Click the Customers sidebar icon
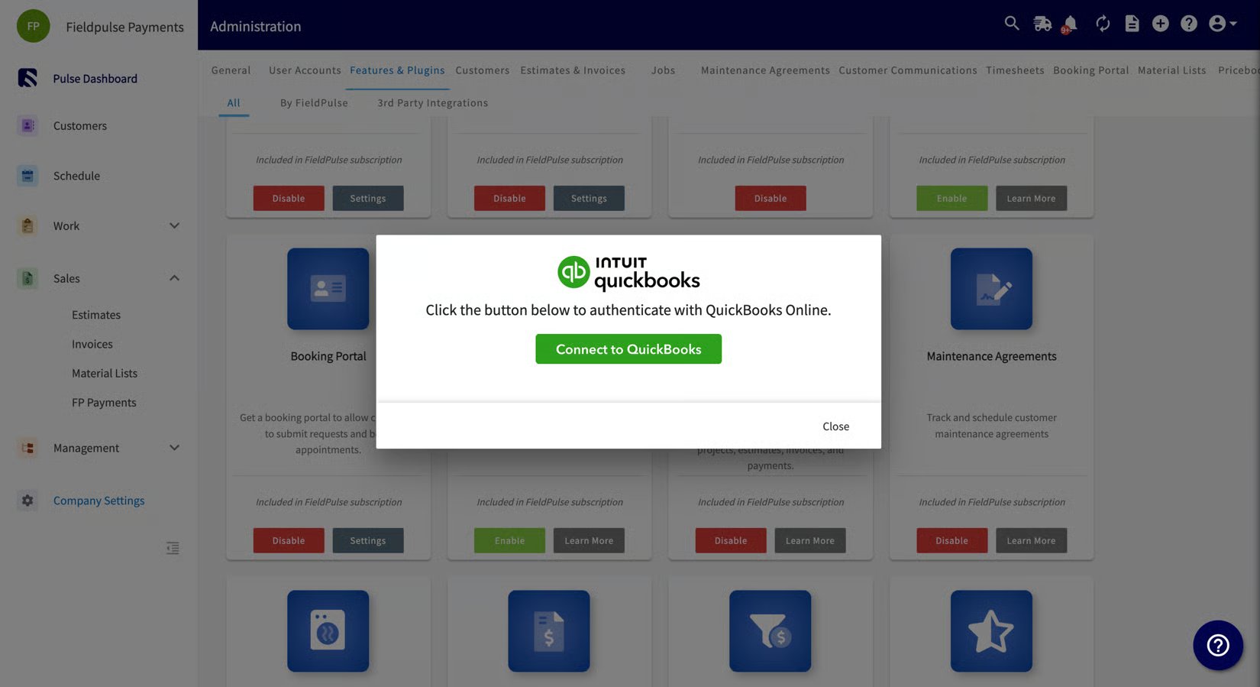This screenshot has height=687, width=1260. click(27, 125)
